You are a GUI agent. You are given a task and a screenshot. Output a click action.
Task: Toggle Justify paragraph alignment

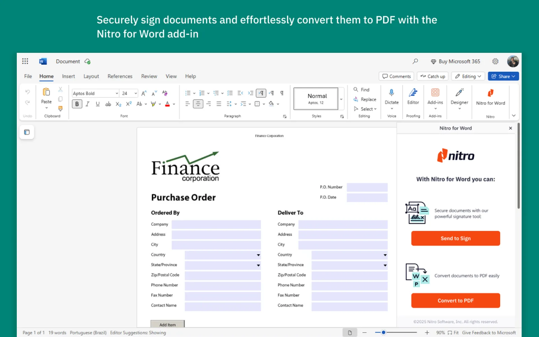[x=219, y=104]
